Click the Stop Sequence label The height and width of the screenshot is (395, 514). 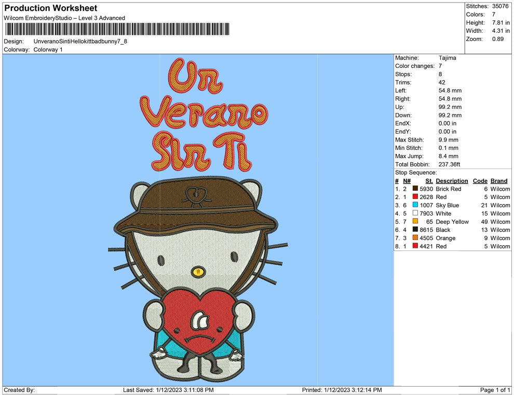click(x=416, y=173)
